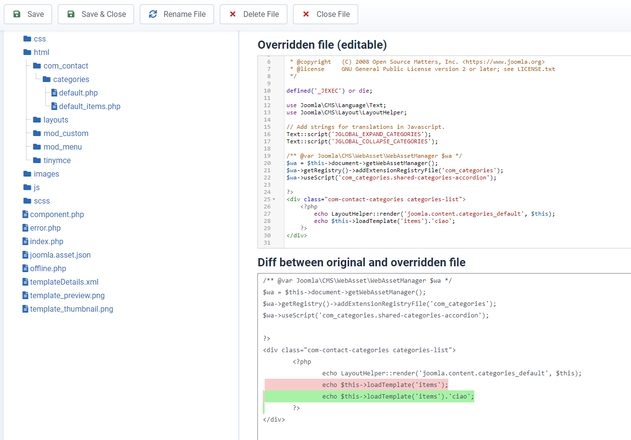The height and width of the screenshot is (440, 631).
Task: Click editor line containing 'ciao' on line 28
Action: [x=384, y=221]
